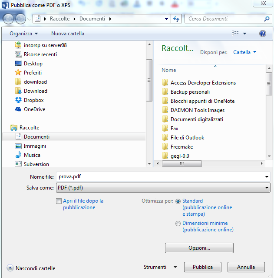Click Raccolte in the address breadcrumb
Screen dimensions: 274x278
tap(60, 19)
